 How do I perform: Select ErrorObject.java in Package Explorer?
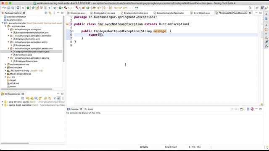24,55
